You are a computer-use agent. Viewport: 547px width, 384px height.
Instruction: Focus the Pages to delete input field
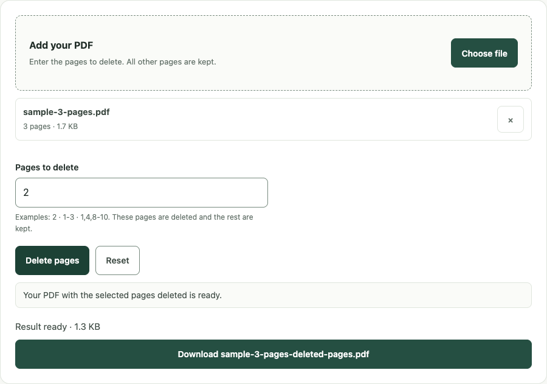(x=142, y=192)
